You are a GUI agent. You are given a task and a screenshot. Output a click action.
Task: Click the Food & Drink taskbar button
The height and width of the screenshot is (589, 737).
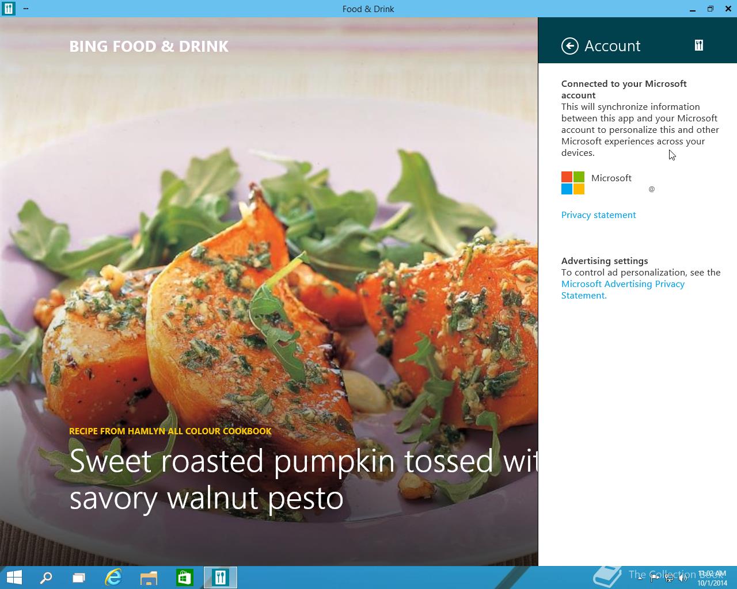click(x=221, y=577)
